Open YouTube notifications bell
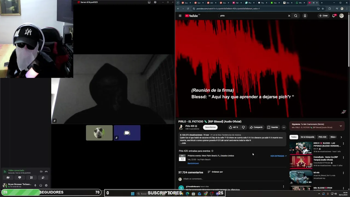Image resolution: width=350 pixels, height=197 pixels. pyautogui.click(x=334, y=16)
